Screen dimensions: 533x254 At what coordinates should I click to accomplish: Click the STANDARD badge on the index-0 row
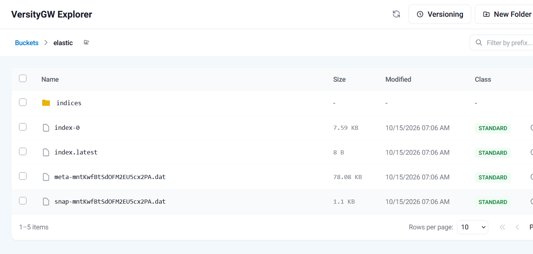point(493,128)
